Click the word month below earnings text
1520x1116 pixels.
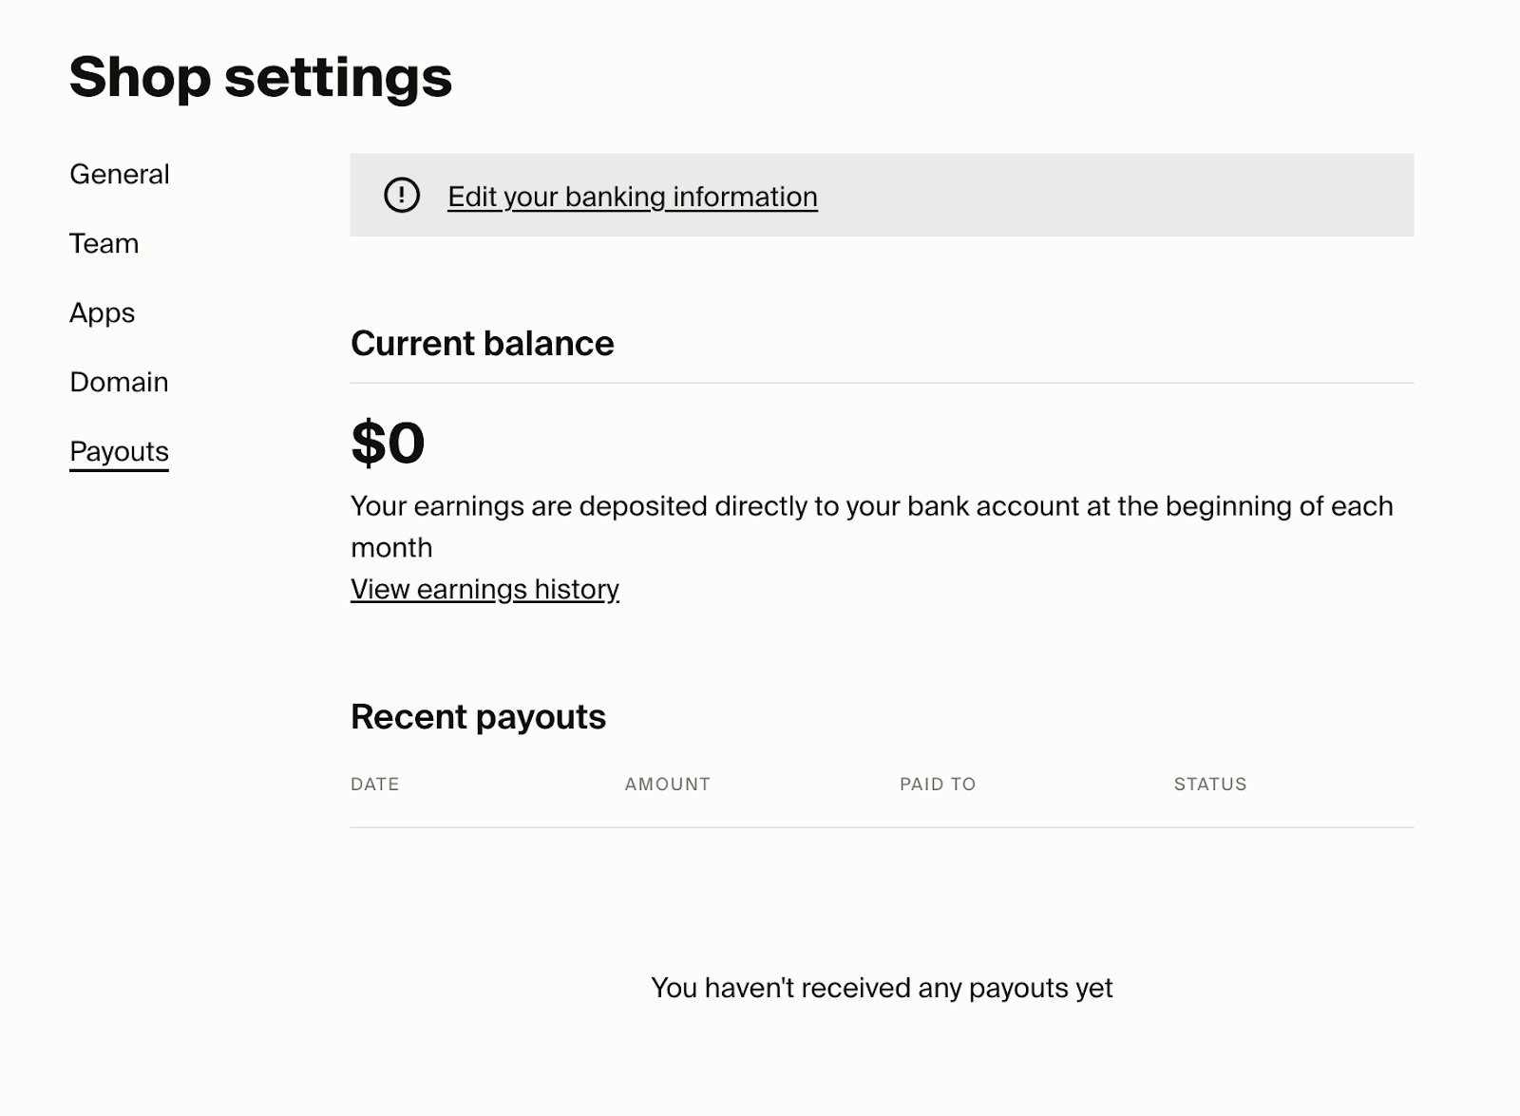click(391, 548)
